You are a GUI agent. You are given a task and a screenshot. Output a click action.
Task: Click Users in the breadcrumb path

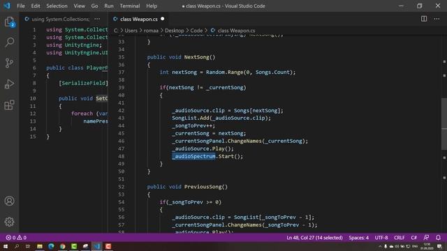[x=131, y=31]
